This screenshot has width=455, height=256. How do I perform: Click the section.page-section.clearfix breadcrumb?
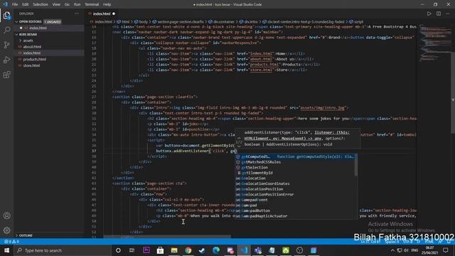[181, 22]
